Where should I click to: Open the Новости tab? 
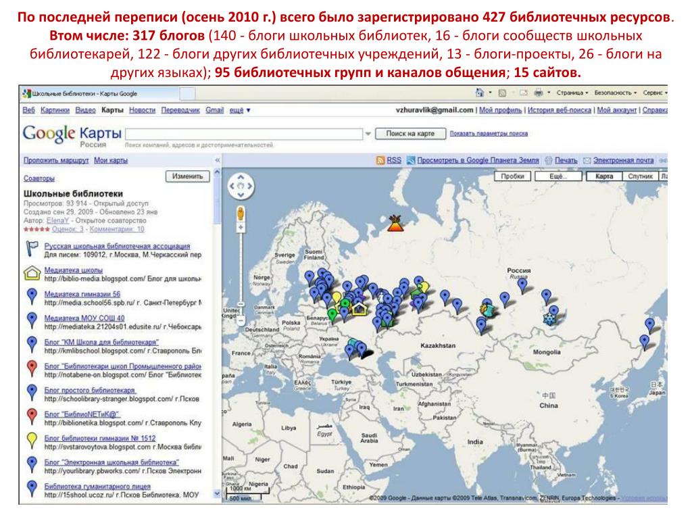142,110
